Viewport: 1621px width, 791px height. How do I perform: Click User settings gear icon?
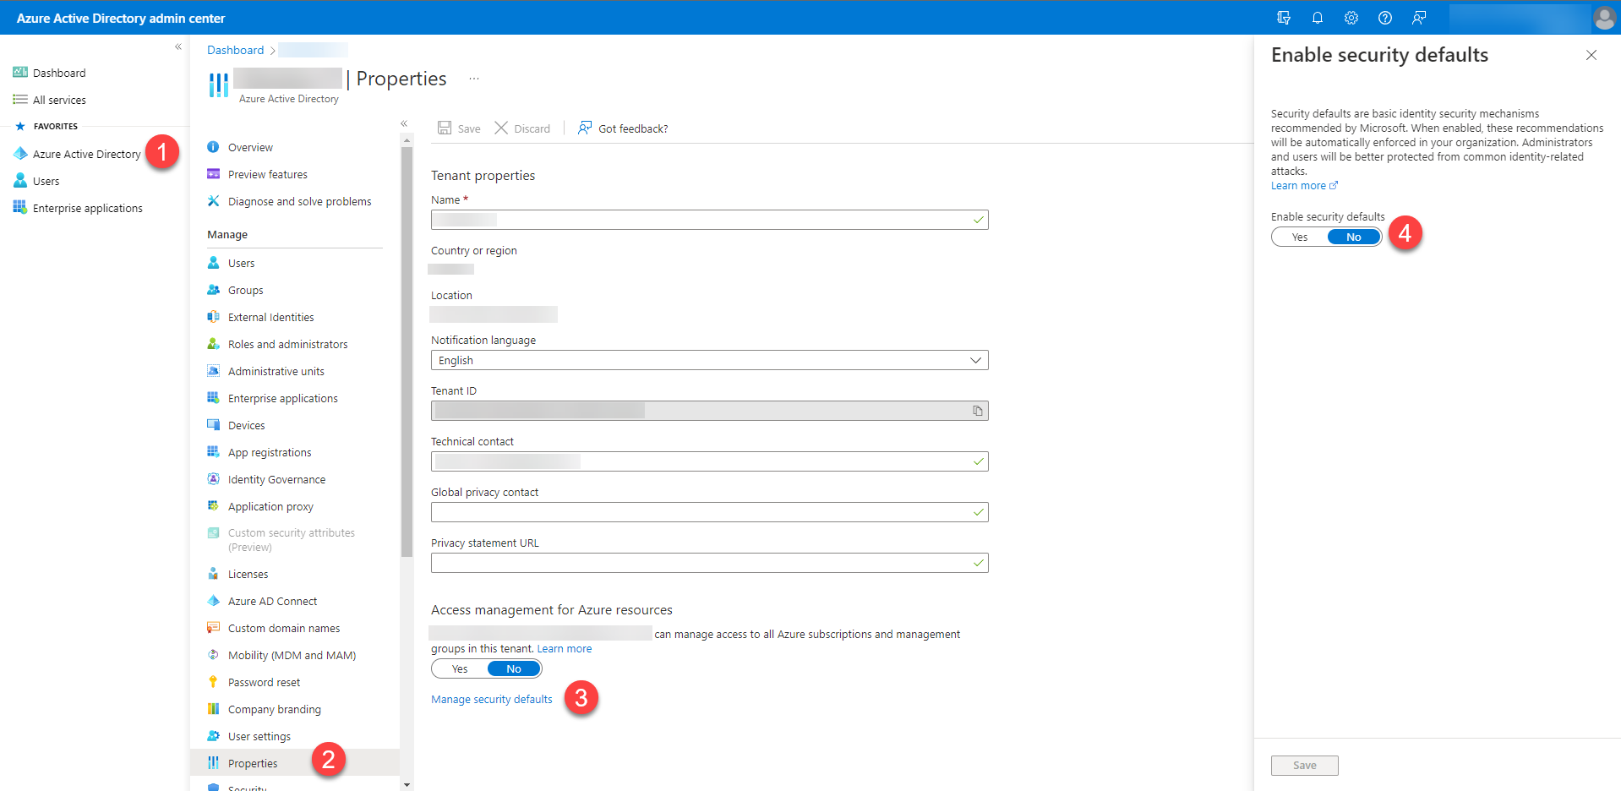[x=214, y=736]
